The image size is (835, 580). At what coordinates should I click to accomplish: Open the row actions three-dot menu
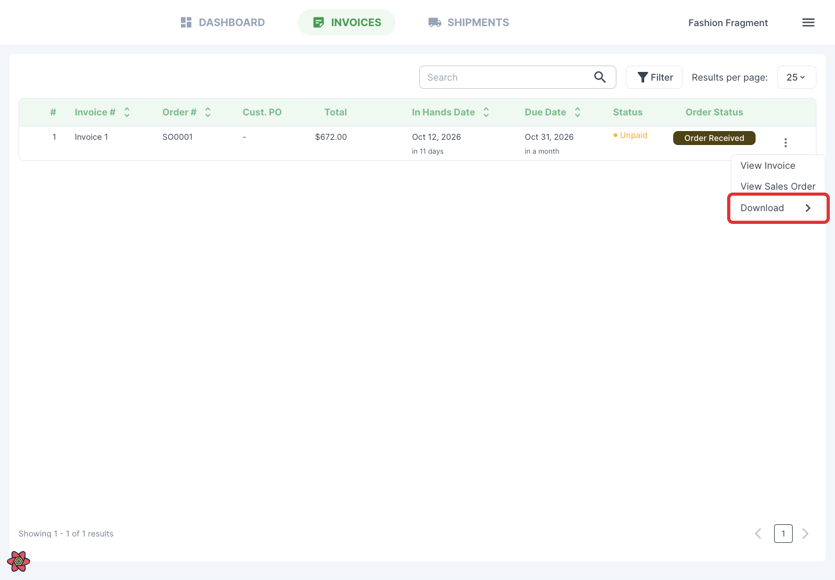click(786, 143)
